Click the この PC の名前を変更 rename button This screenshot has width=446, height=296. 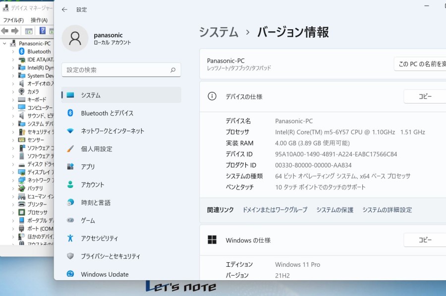pyautogui.click(x=420, y=64)
